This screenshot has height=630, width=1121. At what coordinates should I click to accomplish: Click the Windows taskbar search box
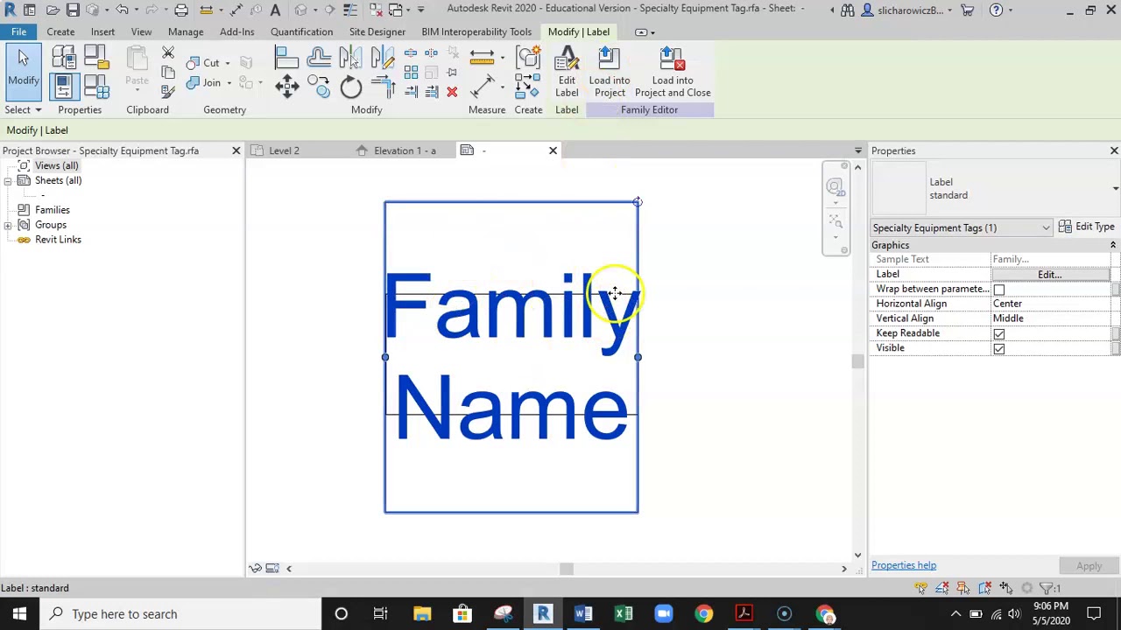(181, 614)
